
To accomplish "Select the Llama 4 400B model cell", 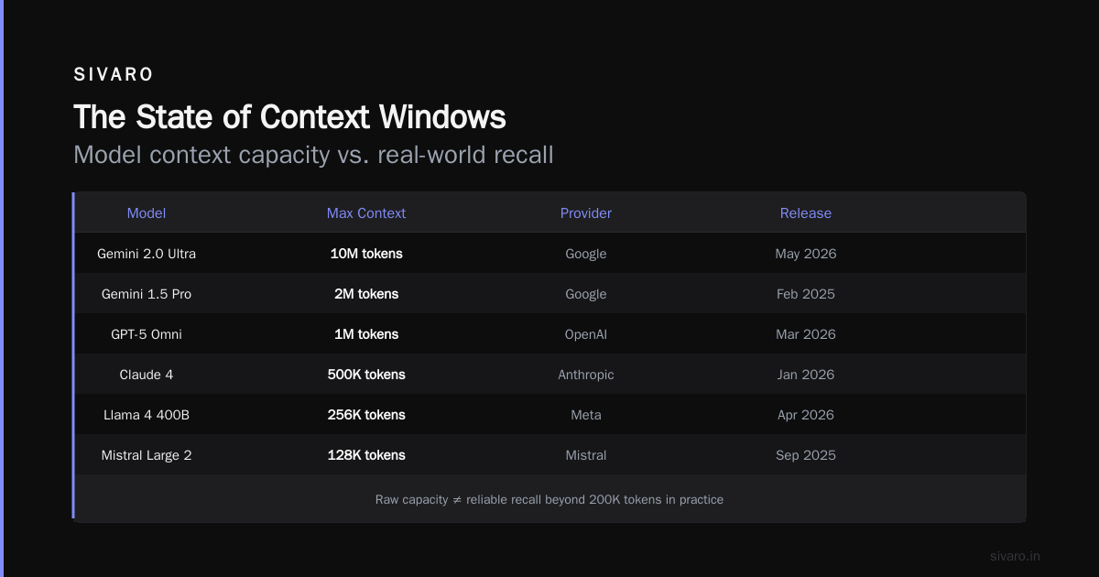I will tap(147, 415).
